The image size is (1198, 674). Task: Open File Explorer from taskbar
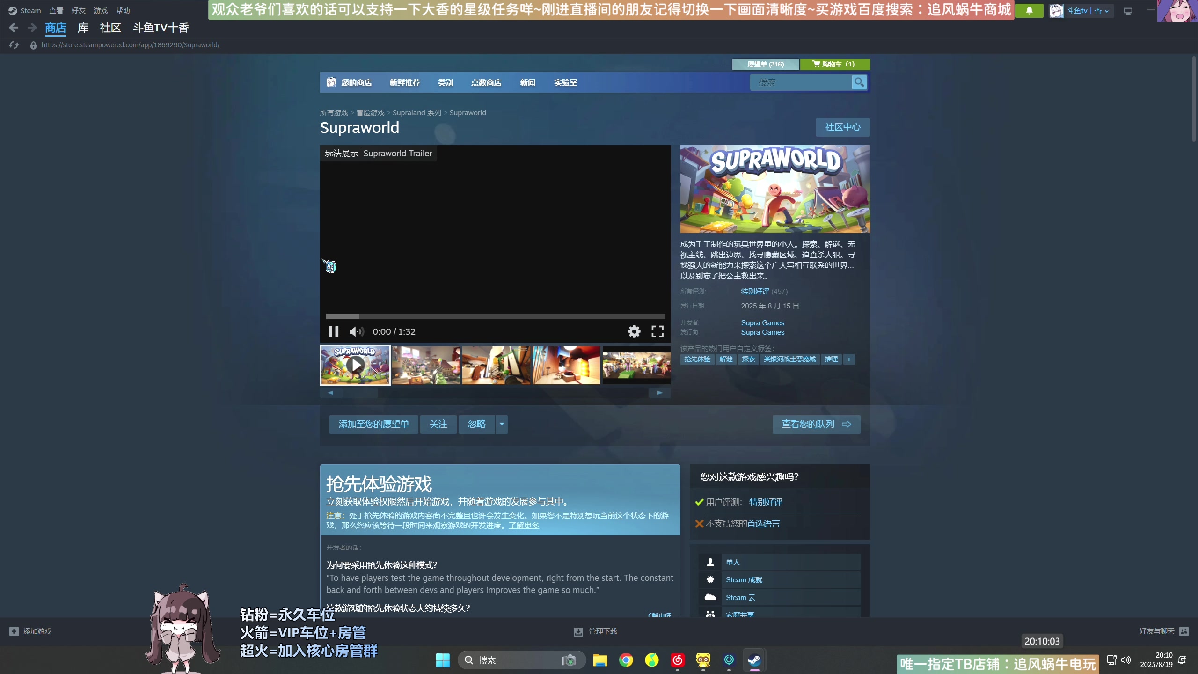(600, 660)
